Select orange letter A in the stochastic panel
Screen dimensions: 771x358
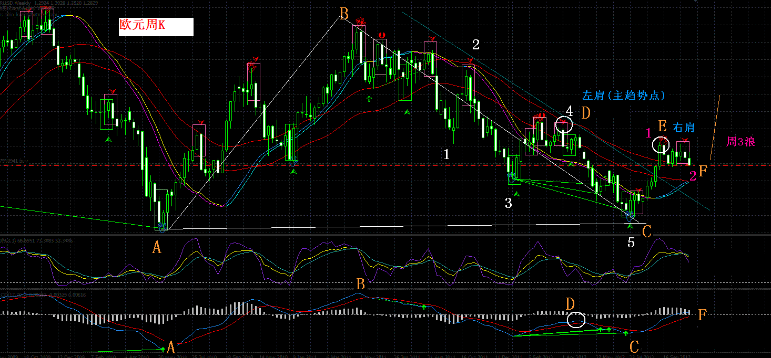click(157, 248)
